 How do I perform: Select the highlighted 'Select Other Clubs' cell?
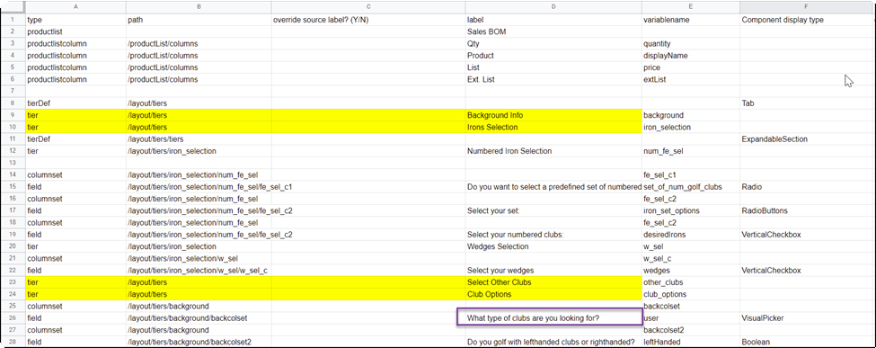click(553, 282)
